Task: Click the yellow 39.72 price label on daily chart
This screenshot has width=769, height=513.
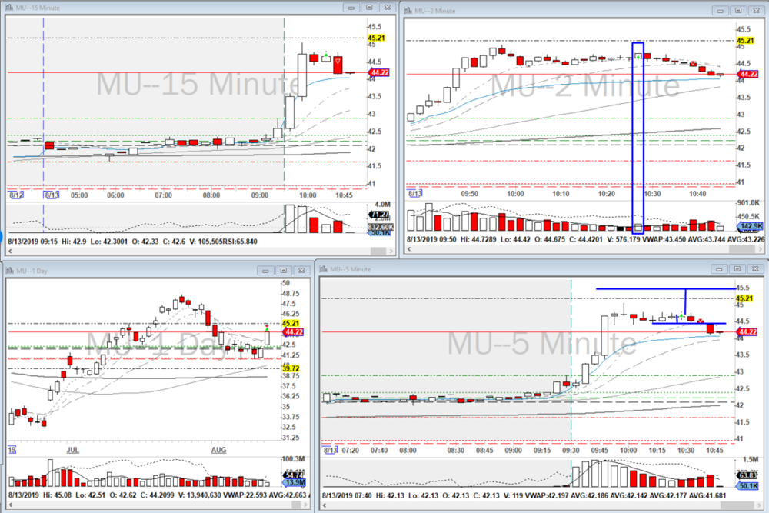Action: pos(290,369)
